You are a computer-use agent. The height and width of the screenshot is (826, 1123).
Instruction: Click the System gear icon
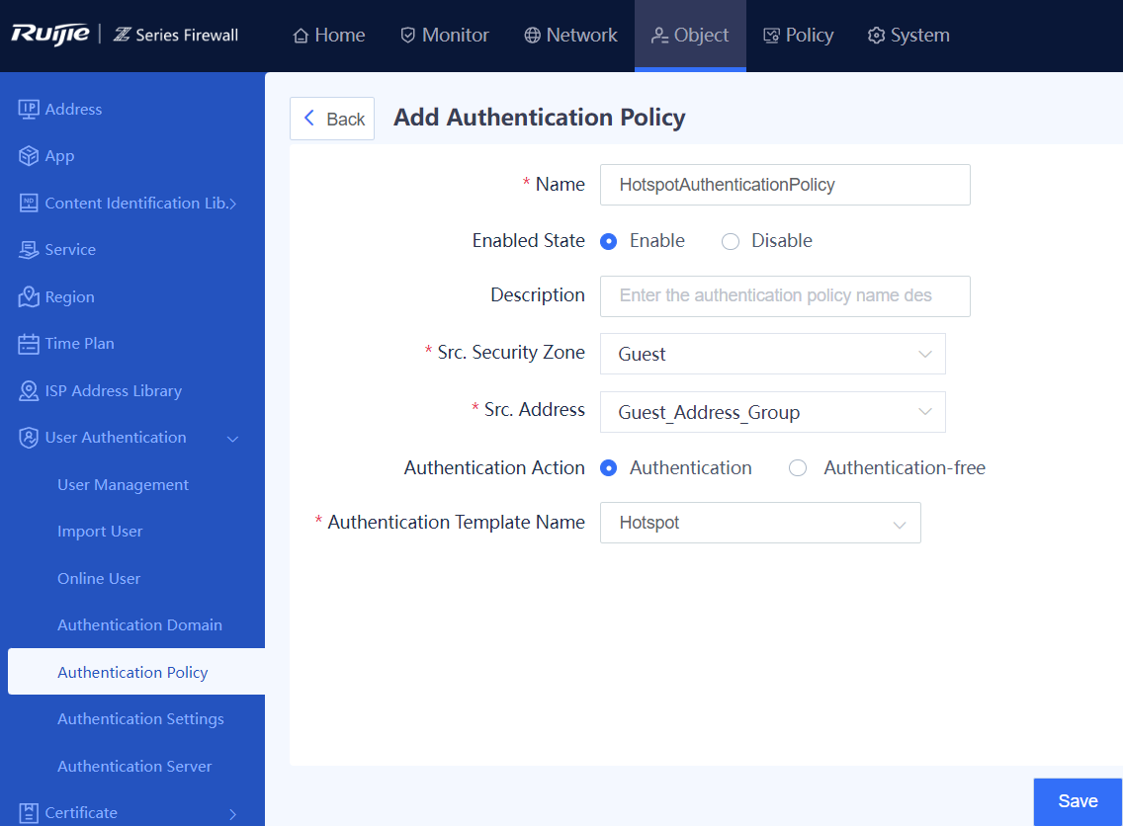(x=876, y=35)
